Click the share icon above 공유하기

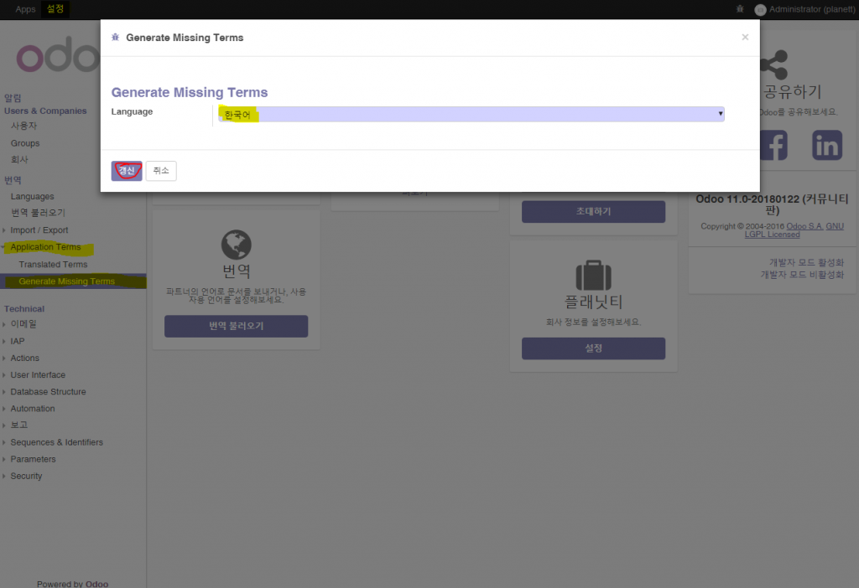pos(774,64)
